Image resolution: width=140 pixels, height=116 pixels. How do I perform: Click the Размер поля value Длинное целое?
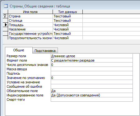(92, 56)
